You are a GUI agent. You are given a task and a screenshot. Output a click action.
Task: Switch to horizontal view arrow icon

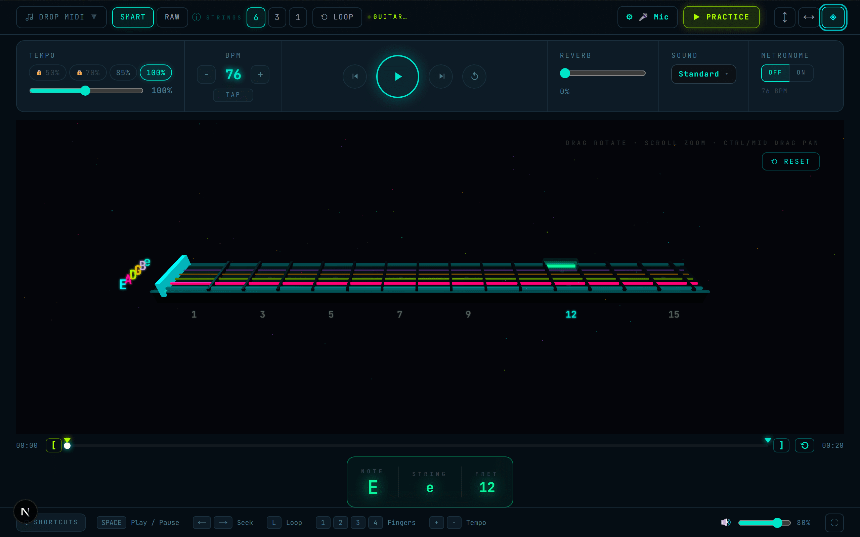click(809, 17)
